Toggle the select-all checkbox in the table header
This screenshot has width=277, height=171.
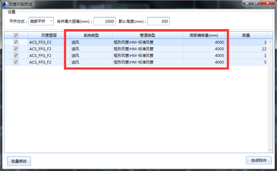[16, 35]
